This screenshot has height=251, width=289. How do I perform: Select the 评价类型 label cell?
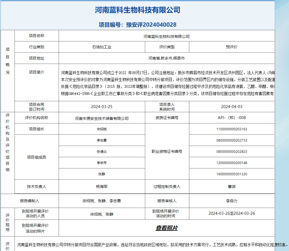[167, 47]
